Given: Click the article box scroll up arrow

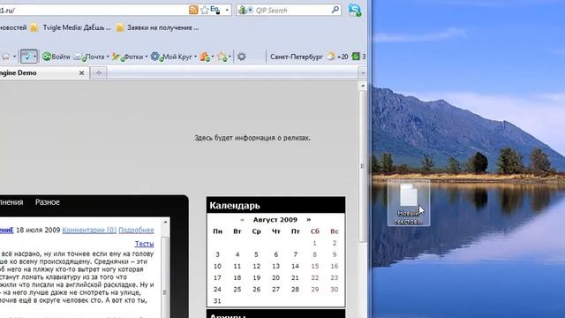Looking at the screenshot, I should (x=165, y=222).
